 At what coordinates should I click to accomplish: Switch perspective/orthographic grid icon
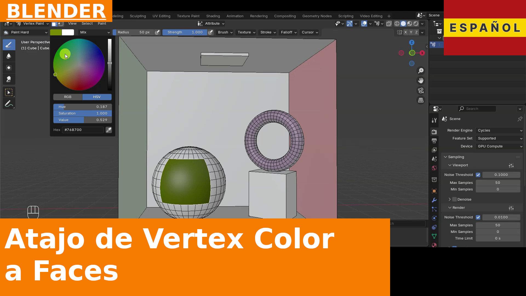pos(421,100)
